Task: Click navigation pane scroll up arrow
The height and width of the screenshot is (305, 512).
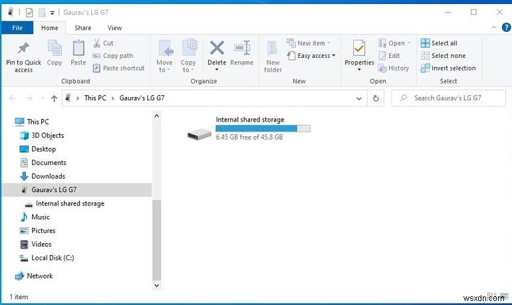Action: 157,116
